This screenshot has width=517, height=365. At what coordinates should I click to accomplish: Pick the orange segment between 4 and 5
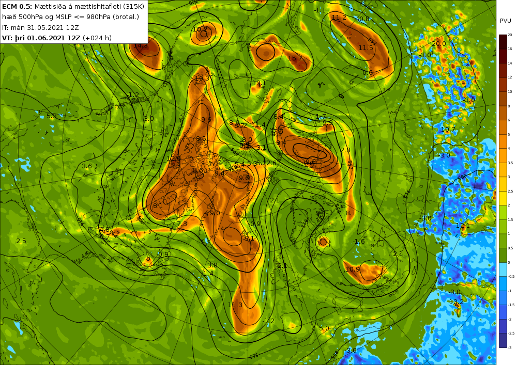(503, 141)
